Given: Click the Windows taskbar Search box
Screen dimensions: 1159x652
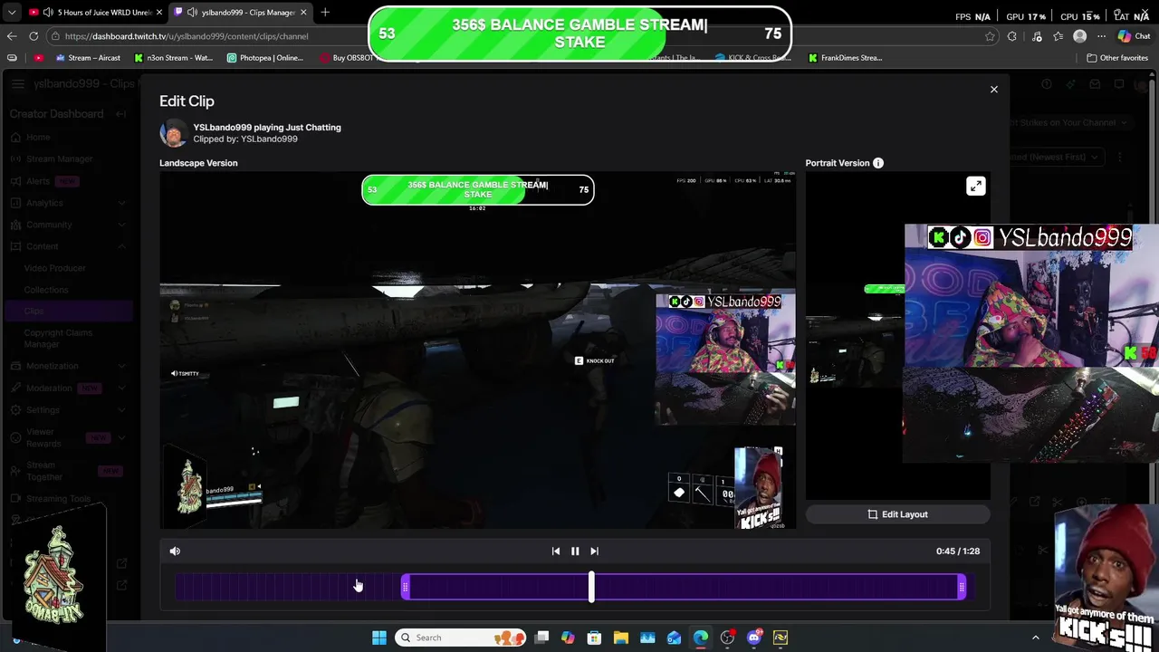Looking at the screenshot, I should point(460,638).
